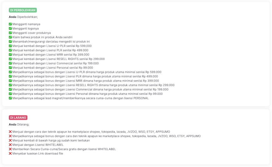The height and width of the screenshot is (167, 272).
Task: Click red cross beside Menjual dengan Lisensi WHITELABEL
Action: pyautogui.click(x=10, y=145)
